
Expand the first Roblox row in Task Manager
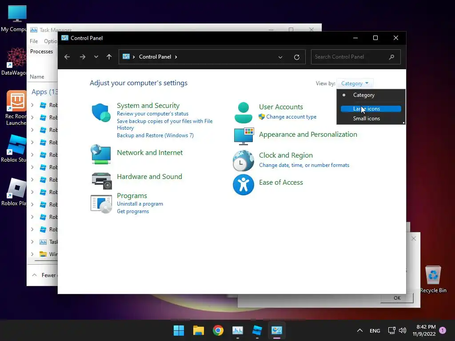point(32,105)
